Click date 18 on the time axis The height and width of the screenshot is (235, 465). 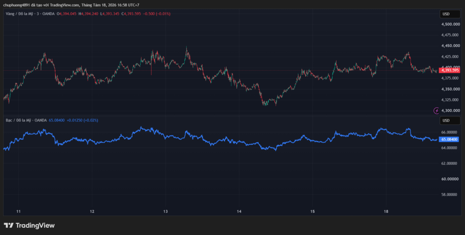pos(386,211)
